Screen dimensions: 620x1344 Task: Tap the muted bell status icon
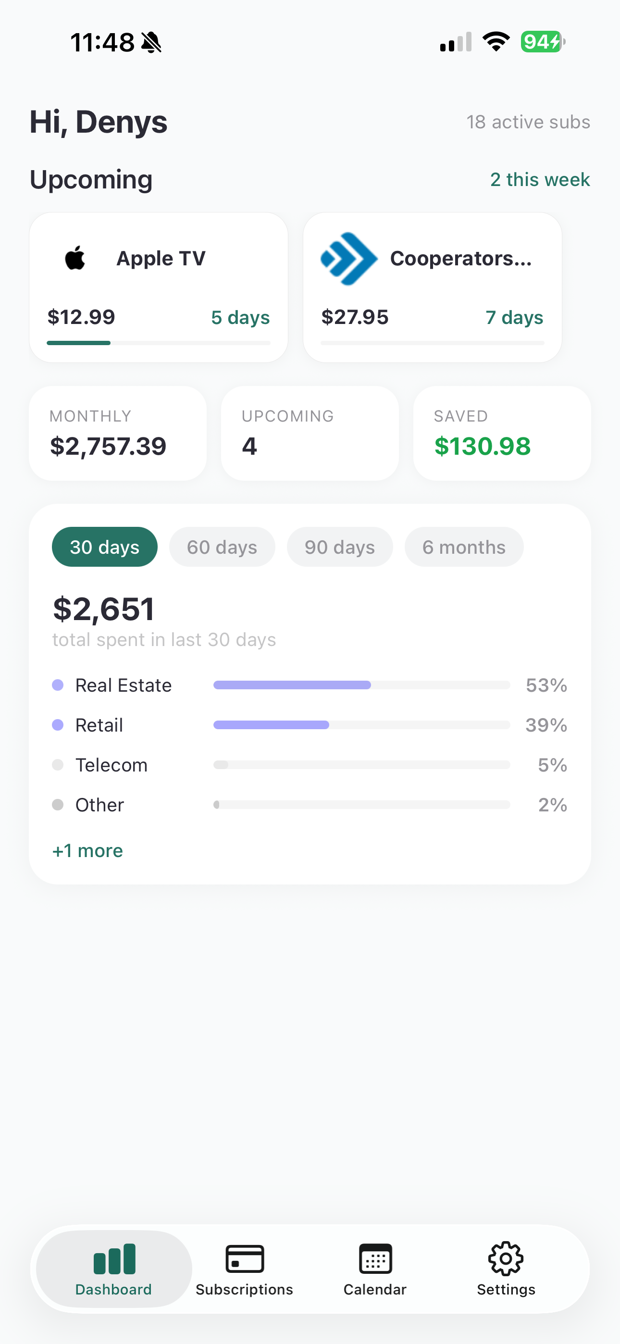click(x=151, y=42)
